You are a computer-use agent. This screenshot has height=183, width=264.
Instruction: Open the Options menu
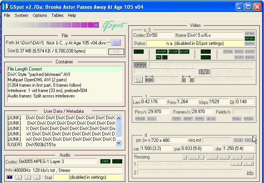click(40, 15)
